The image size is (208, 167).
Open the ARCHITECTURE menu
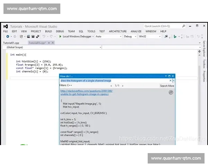tap(118, 31)
